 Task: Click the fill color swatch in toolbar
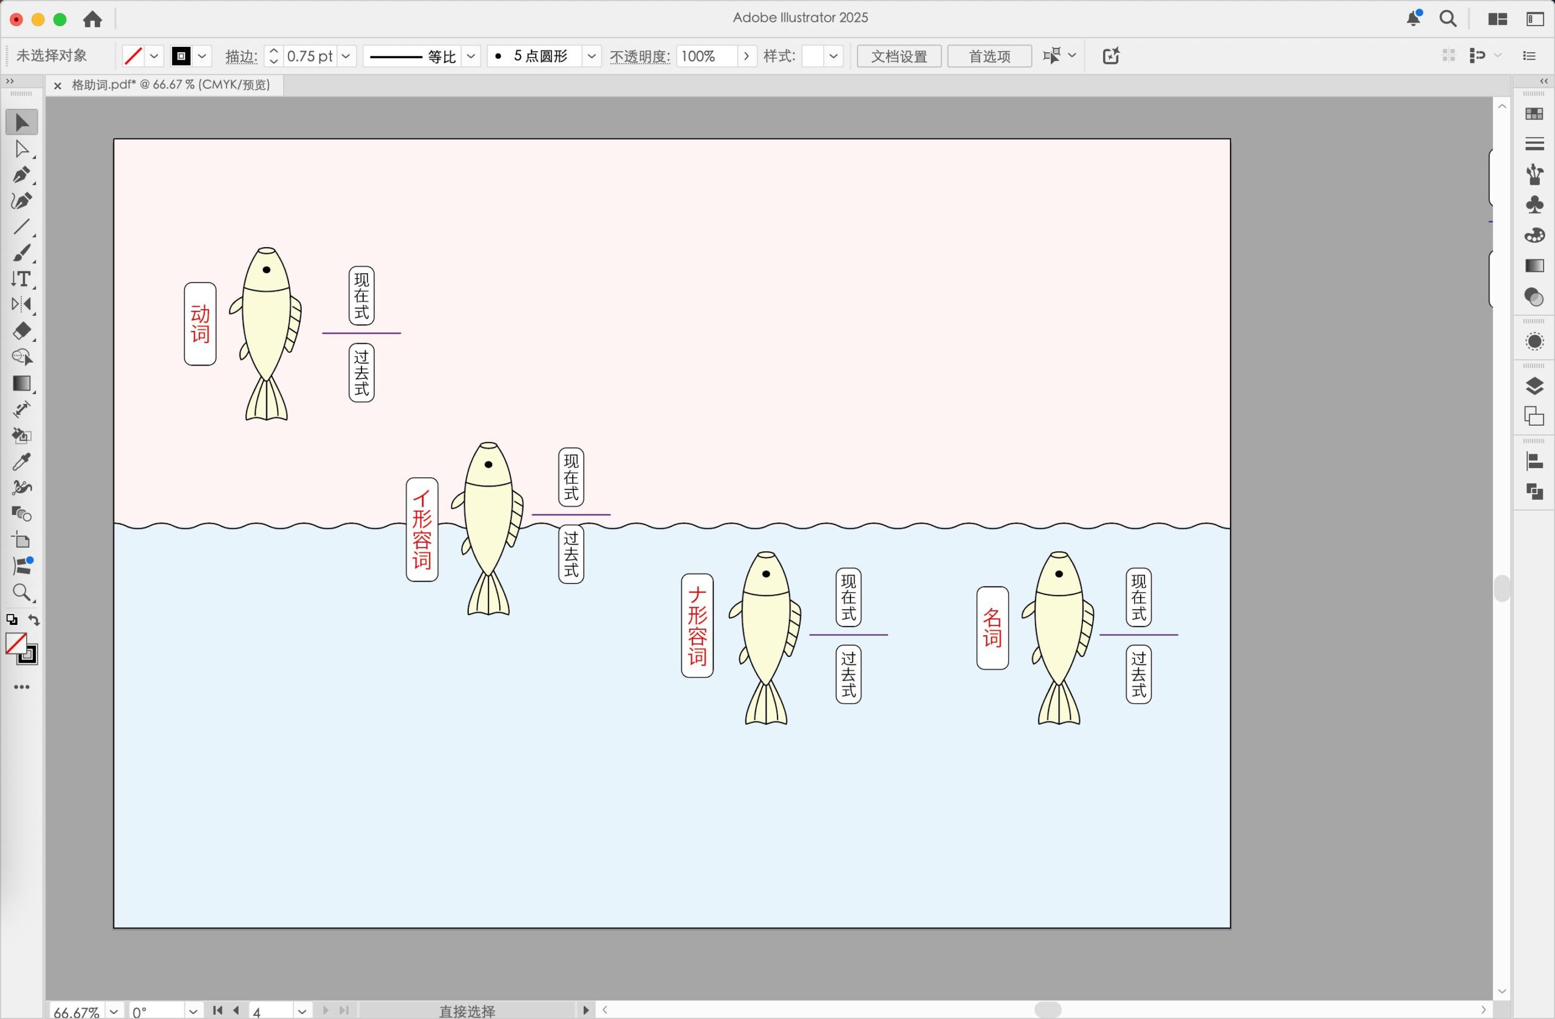click(x=15, y=644)
